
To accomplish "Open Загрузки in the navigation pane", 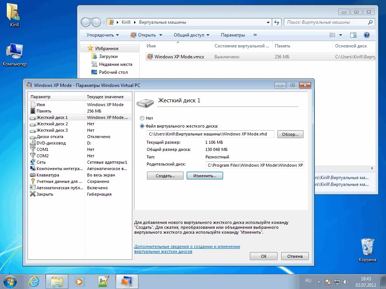I will [x=108, y=56].
